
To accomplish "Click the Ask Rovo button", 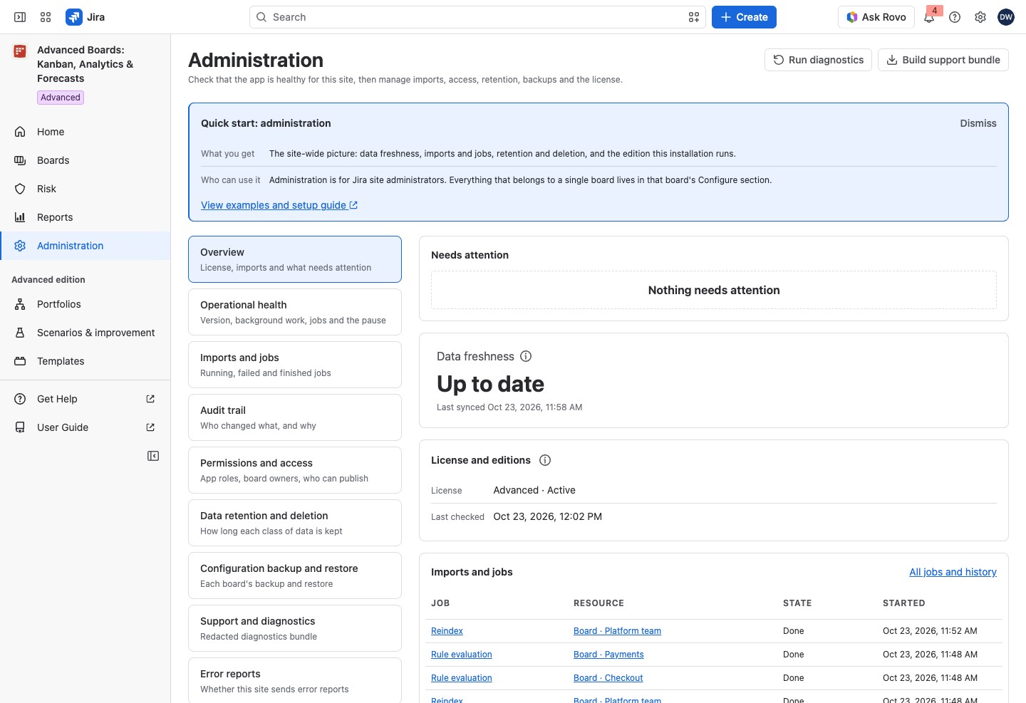I will (876, 17).
